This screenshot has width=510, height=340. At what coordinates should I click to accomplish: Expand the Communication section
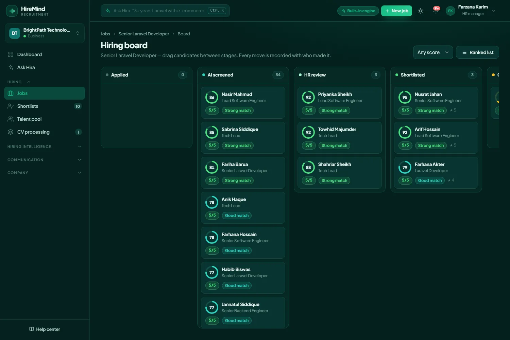[x=45, y=160]
